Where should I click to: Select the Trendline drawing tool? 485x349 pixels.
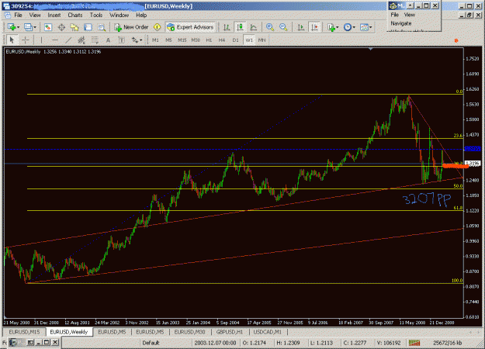pos(68,40)
